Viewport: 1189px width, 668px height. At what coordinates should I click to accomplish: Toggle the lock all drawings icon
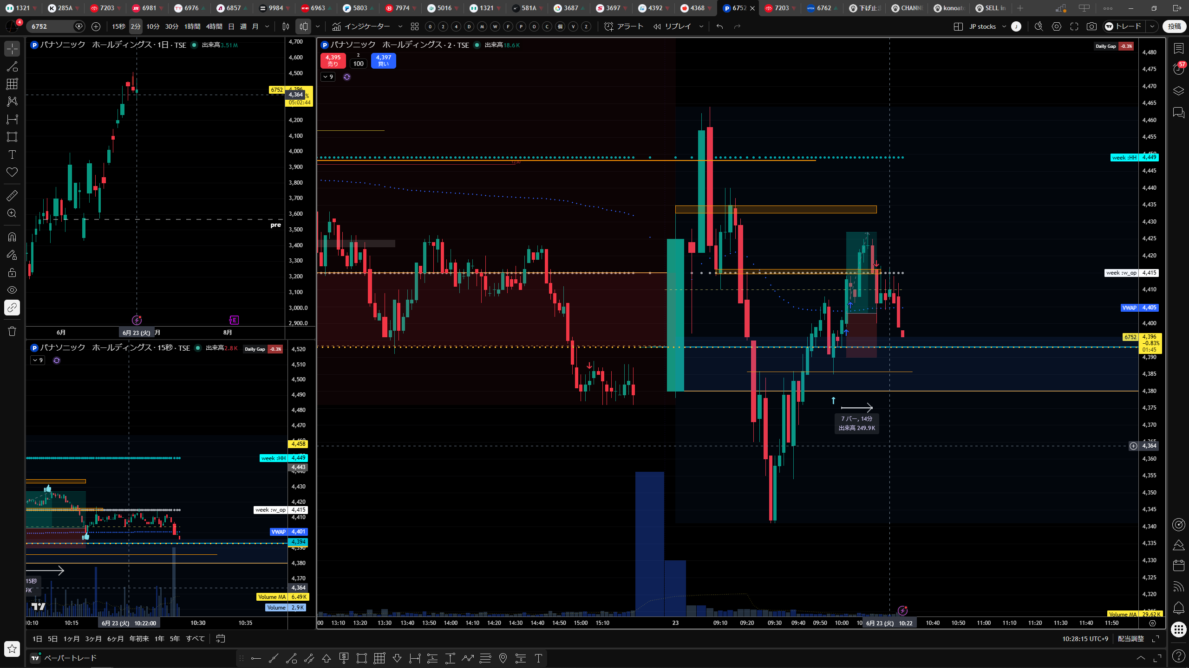12,272
